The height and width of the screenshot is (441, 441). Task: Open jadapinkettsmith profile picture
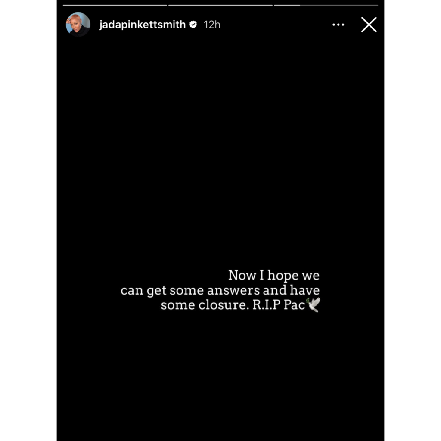[x=78, y=25]
